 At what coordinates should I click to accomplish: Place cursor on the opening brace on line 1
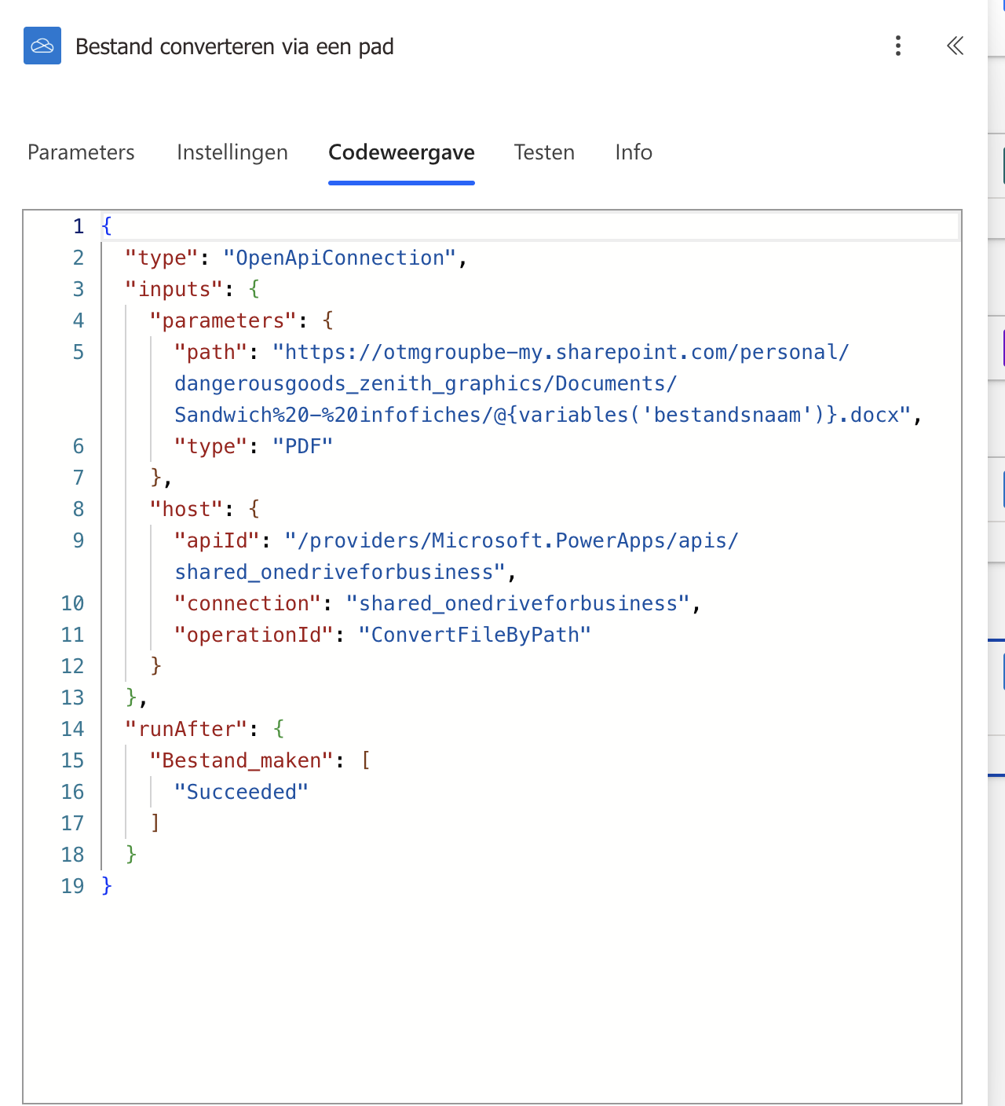[x=108, y=227]
